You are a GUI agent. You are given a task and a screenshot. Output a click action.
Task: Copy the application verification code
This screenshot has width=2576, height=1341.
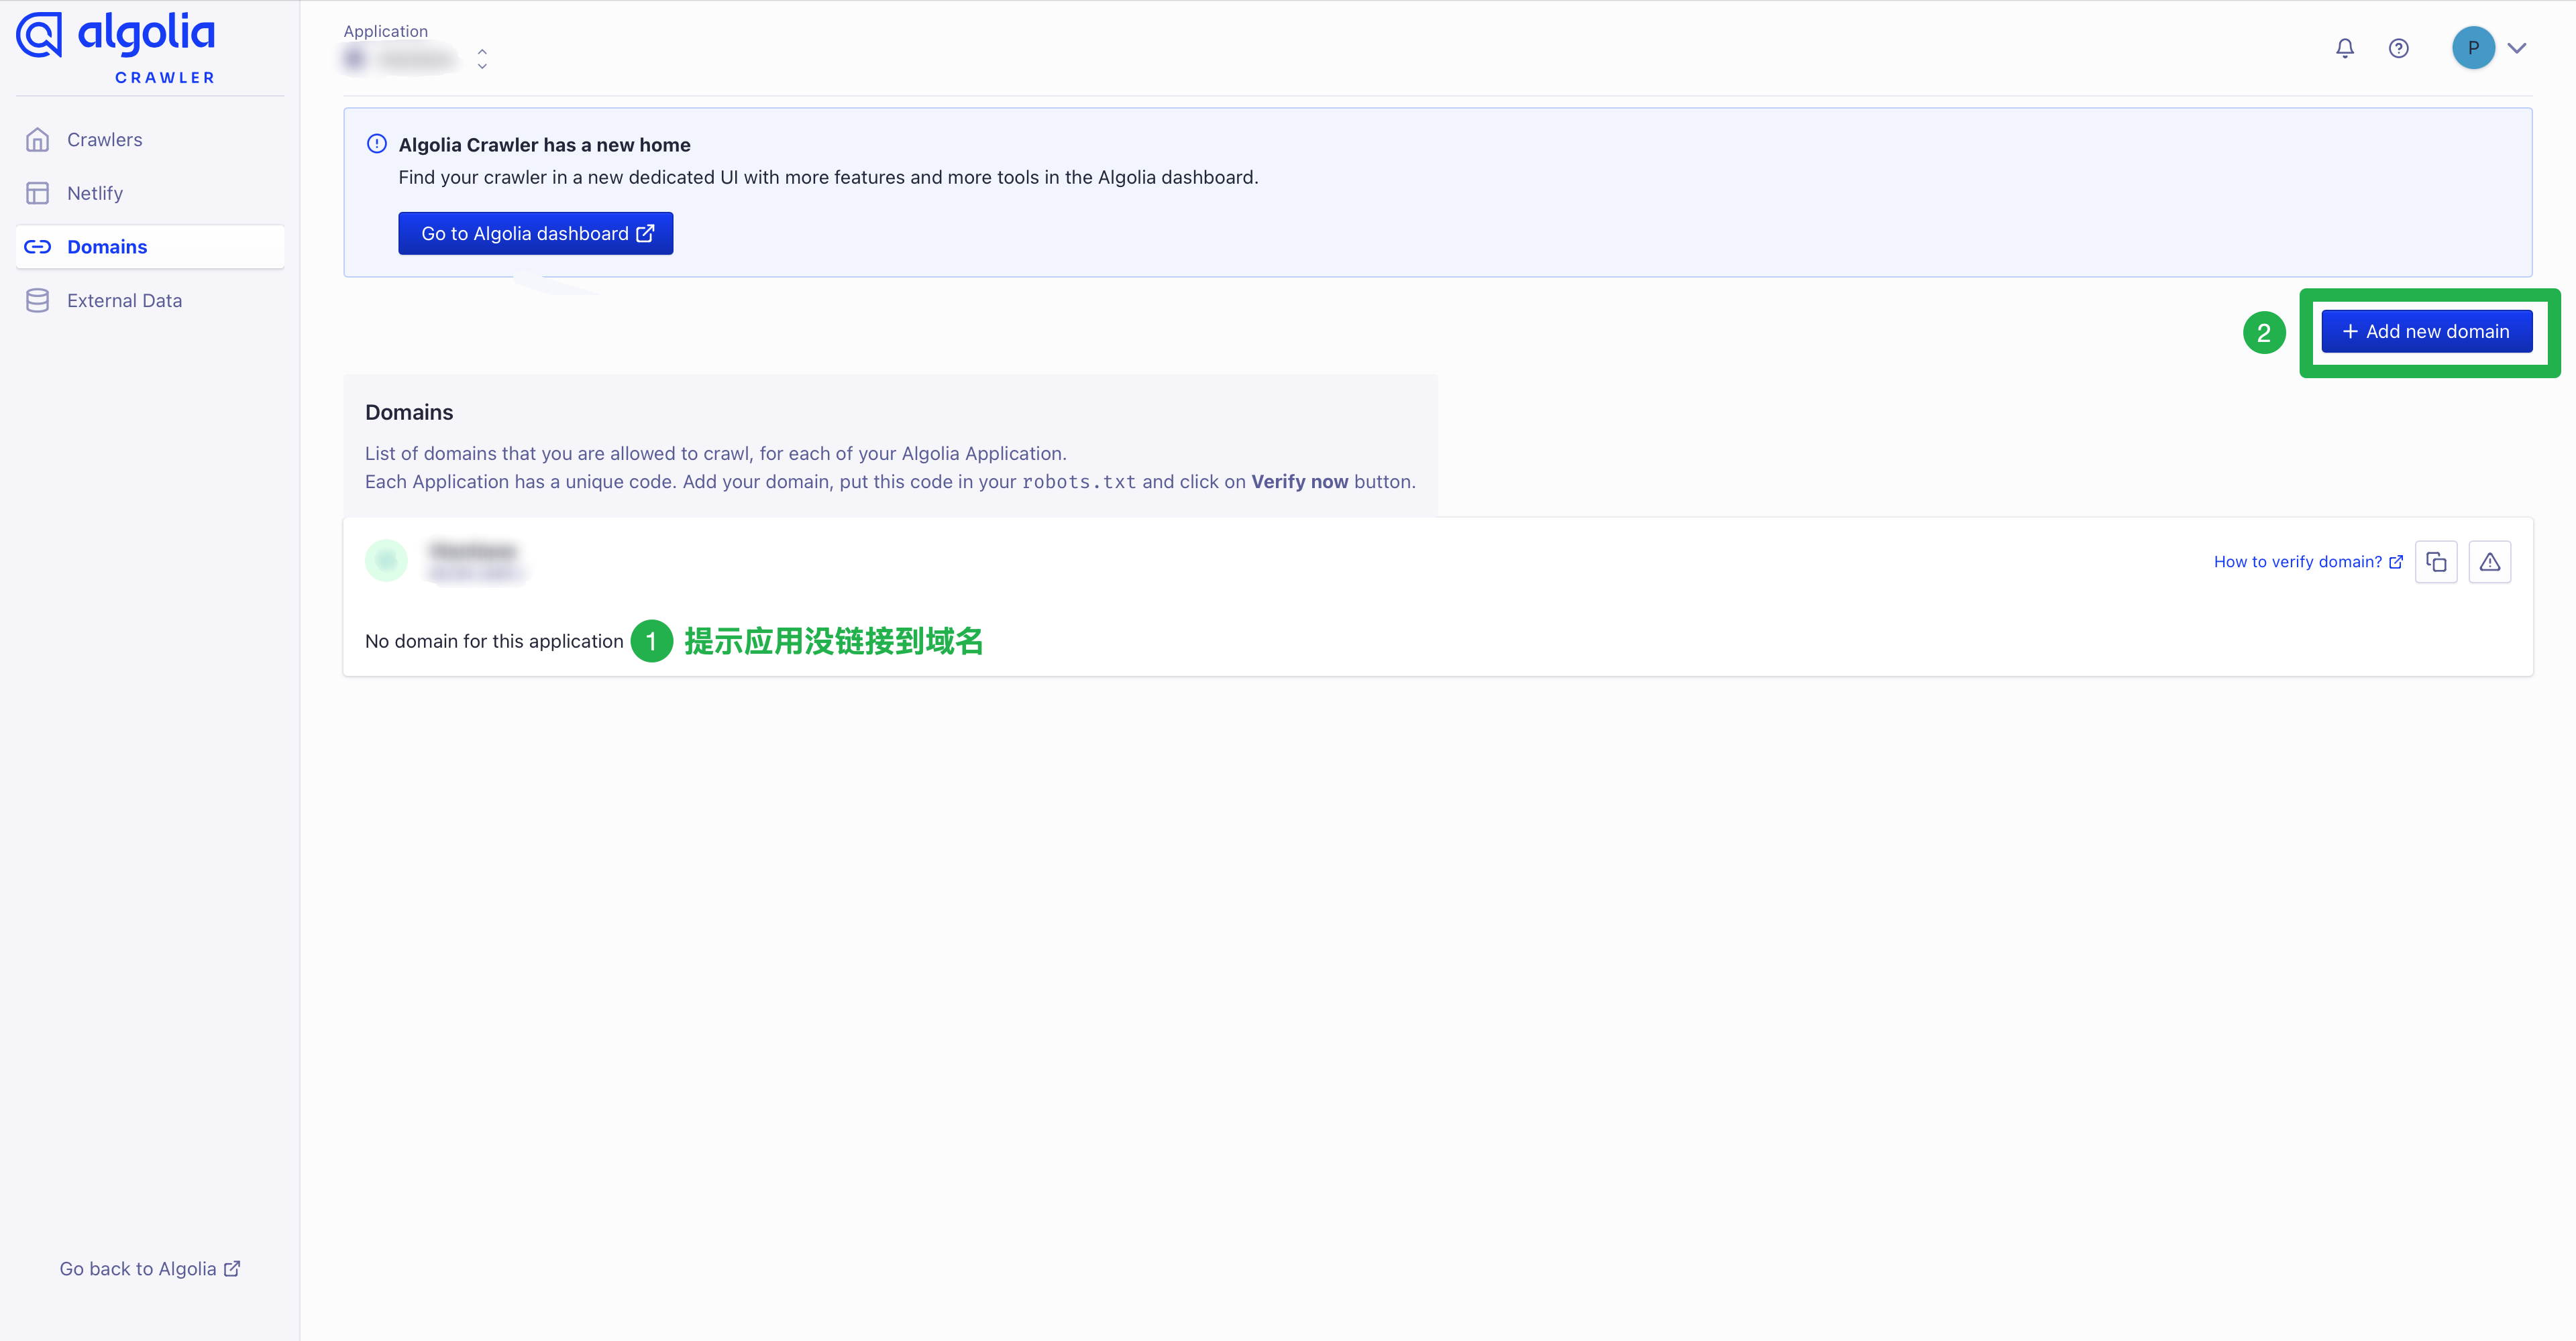coord(2435,562)
